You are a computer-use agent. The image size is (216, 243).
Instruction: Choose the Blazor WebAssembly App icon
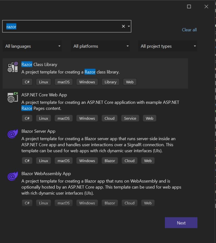(13, 176)
